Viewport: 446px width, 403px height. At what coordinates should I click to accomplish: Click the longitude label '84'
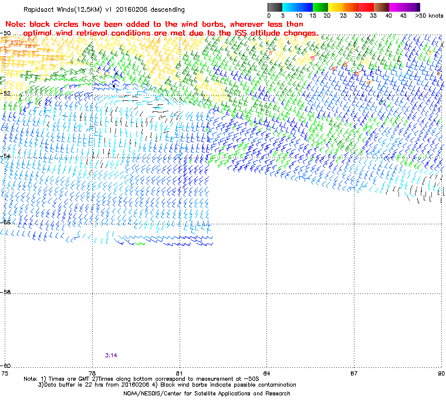(266, 373)
